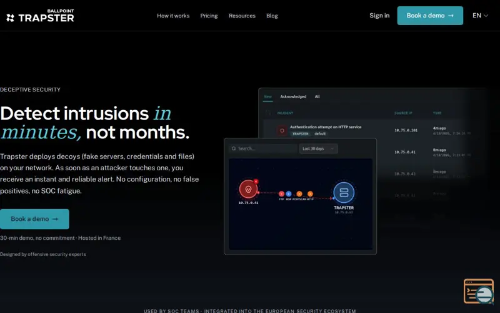Click the arrow in header Book a demo
The height and width of the screenshot is (313, 500).
[x=451, y=15]
